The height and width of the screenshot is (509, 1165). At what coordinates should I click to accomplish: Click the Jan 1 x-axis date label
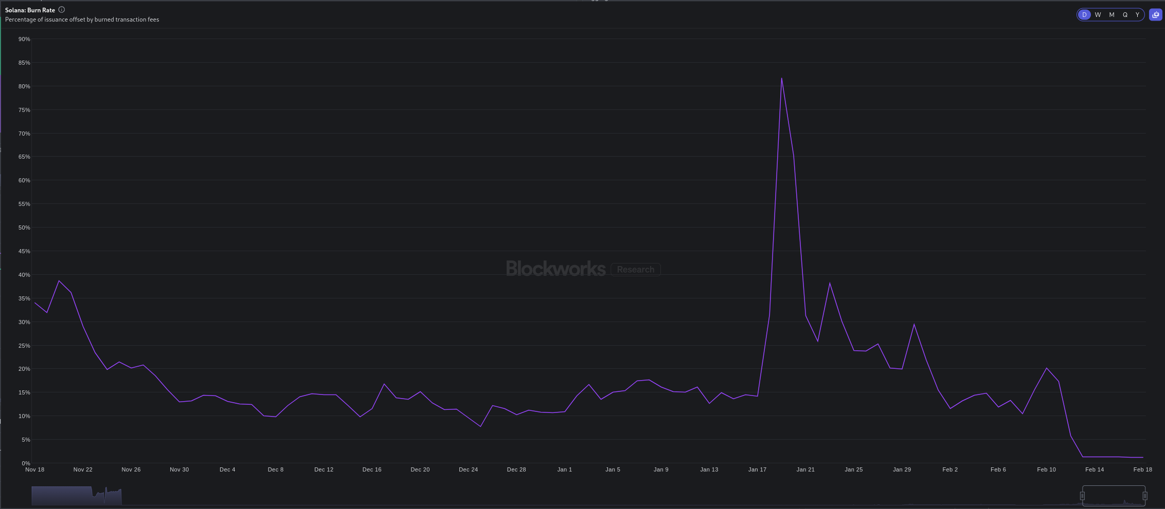point(564,469)
